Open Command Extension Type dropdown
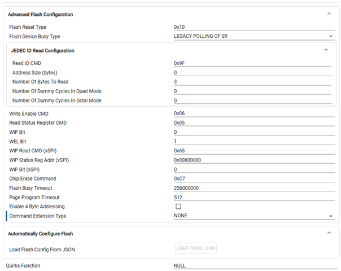341x271 pixels. (x=254, y=216)
